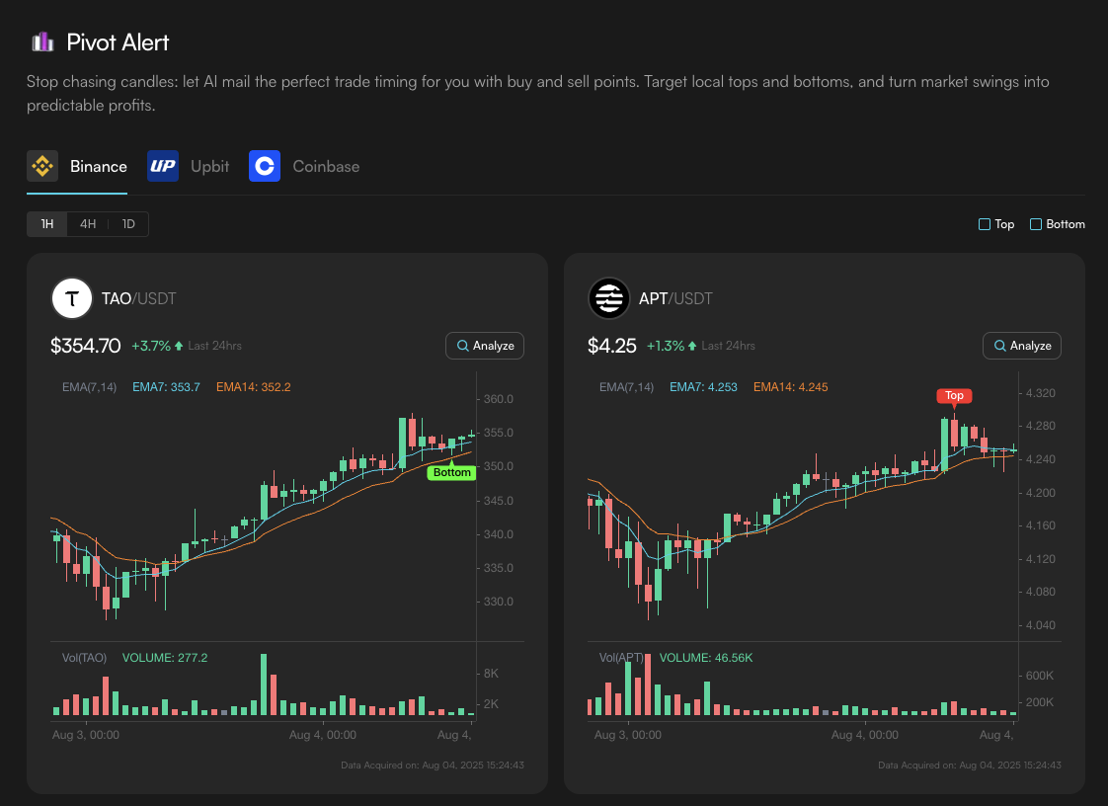Select the Coinbase exchange logo

[x=265, y=166]
